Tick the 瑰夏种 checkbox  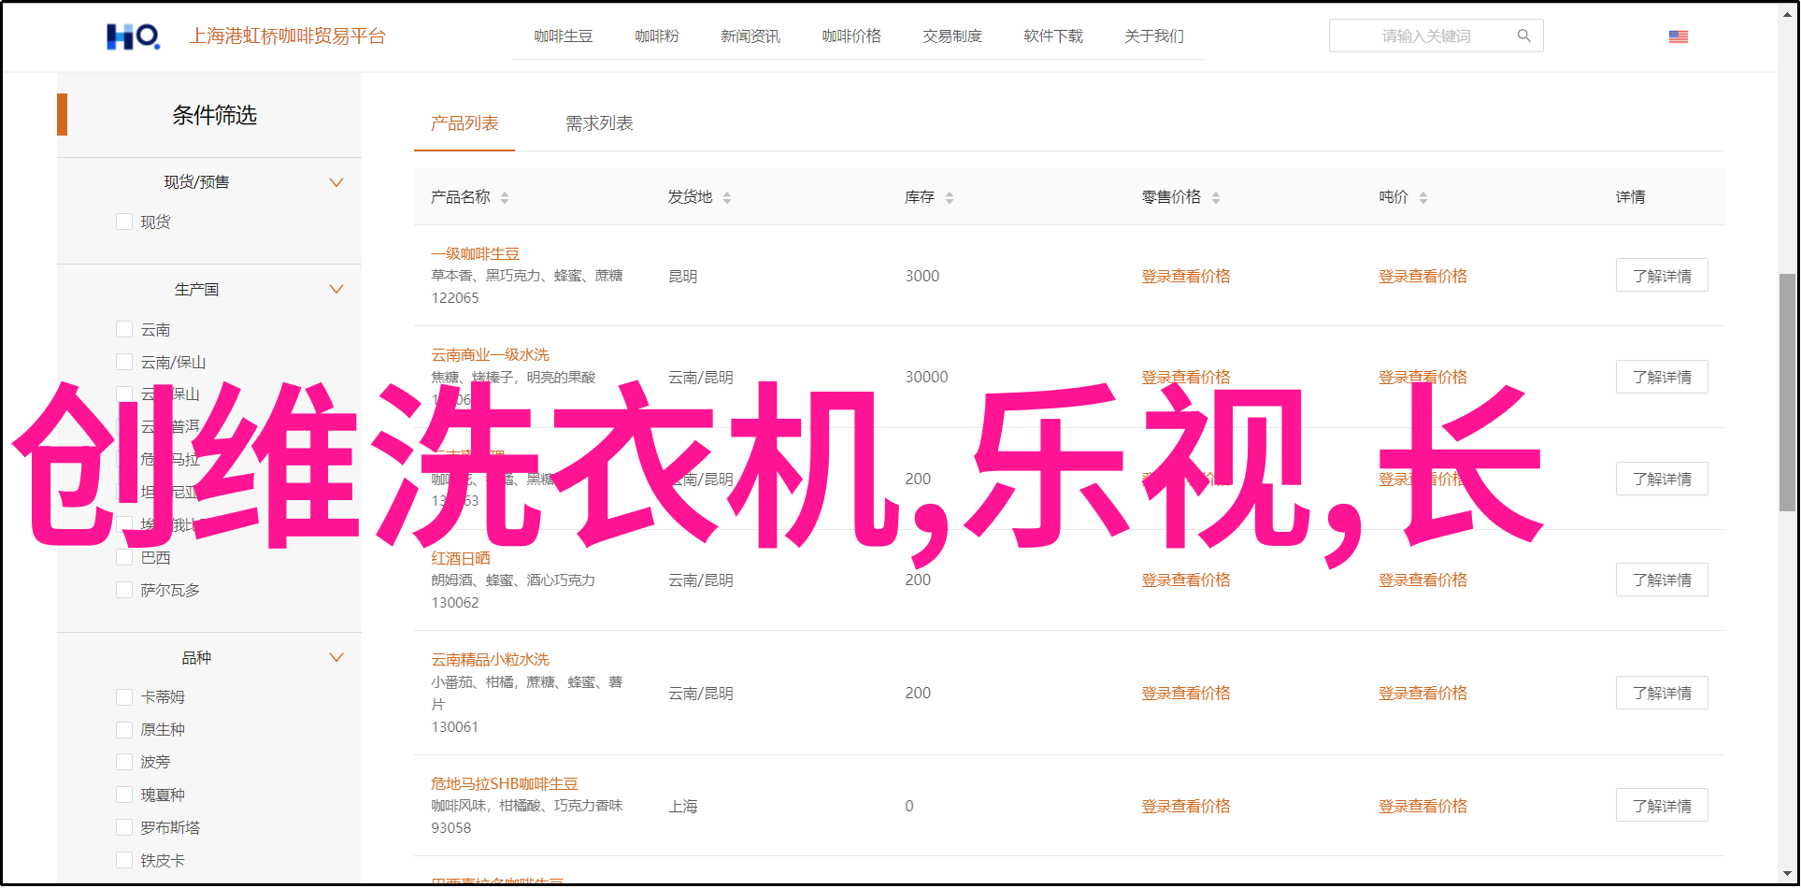coord(124,795)
